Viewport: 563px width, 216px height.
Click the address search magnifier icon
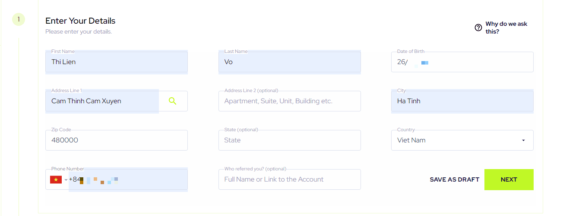coord(173,101)
